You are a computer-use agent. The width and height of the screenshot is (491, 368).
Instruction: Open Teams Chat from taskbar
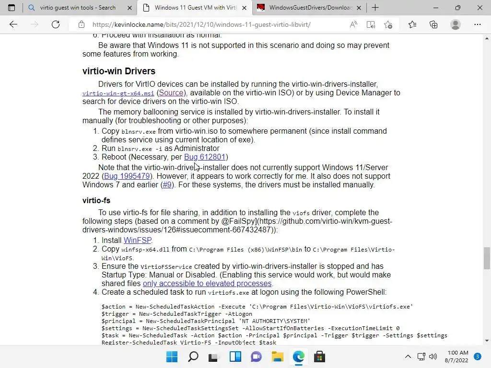(x=256, y=356)
